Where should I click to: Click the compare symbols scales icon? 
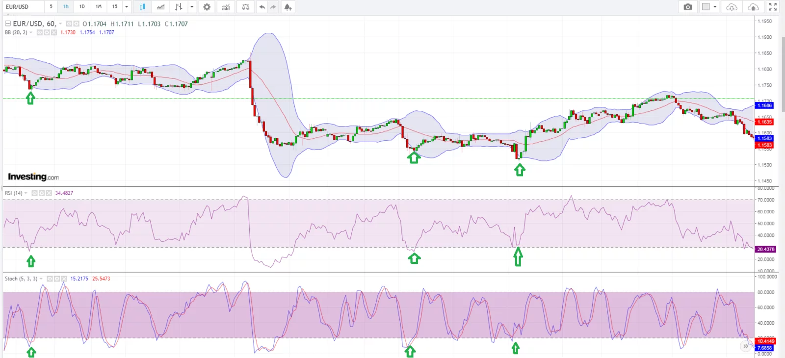click(245, 7)
